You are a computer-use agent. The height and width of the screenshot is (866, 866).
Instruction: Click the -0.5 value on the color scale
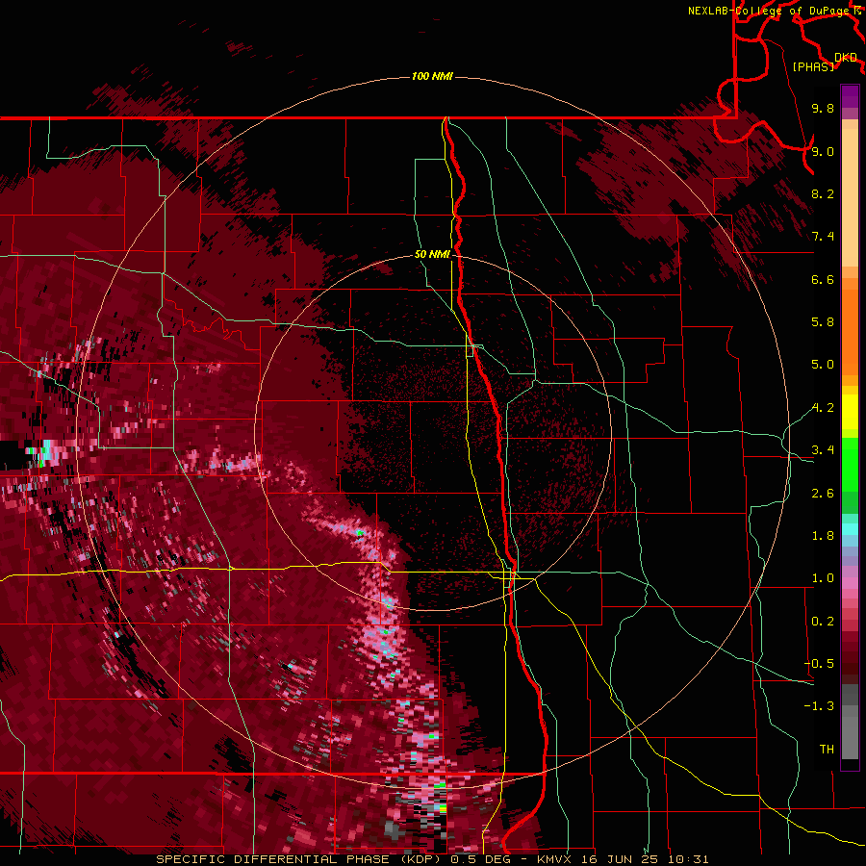[x=819, y=664]
